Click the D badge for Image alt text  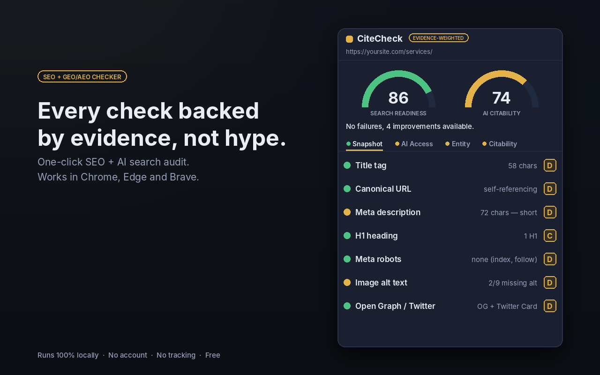click(x=550, y=283)
